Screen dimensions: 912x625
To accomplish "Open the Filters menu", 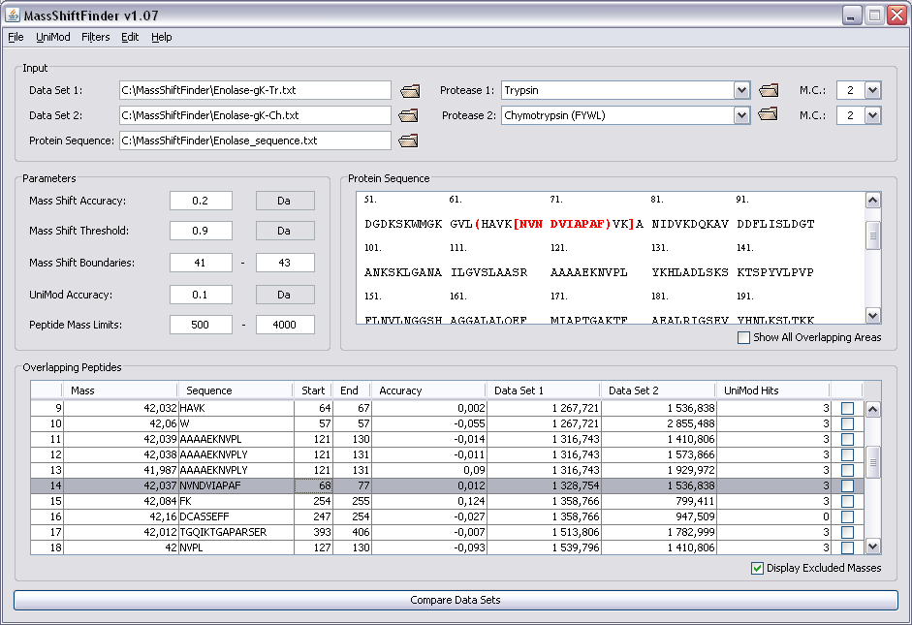I will point(96,37).
